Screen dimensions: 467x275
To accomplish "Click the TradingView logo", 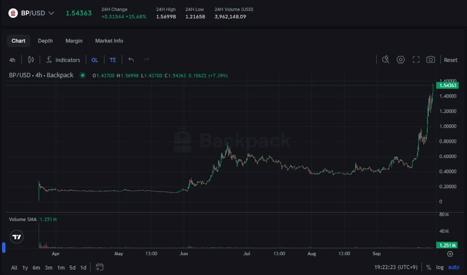I will (17, 237).
